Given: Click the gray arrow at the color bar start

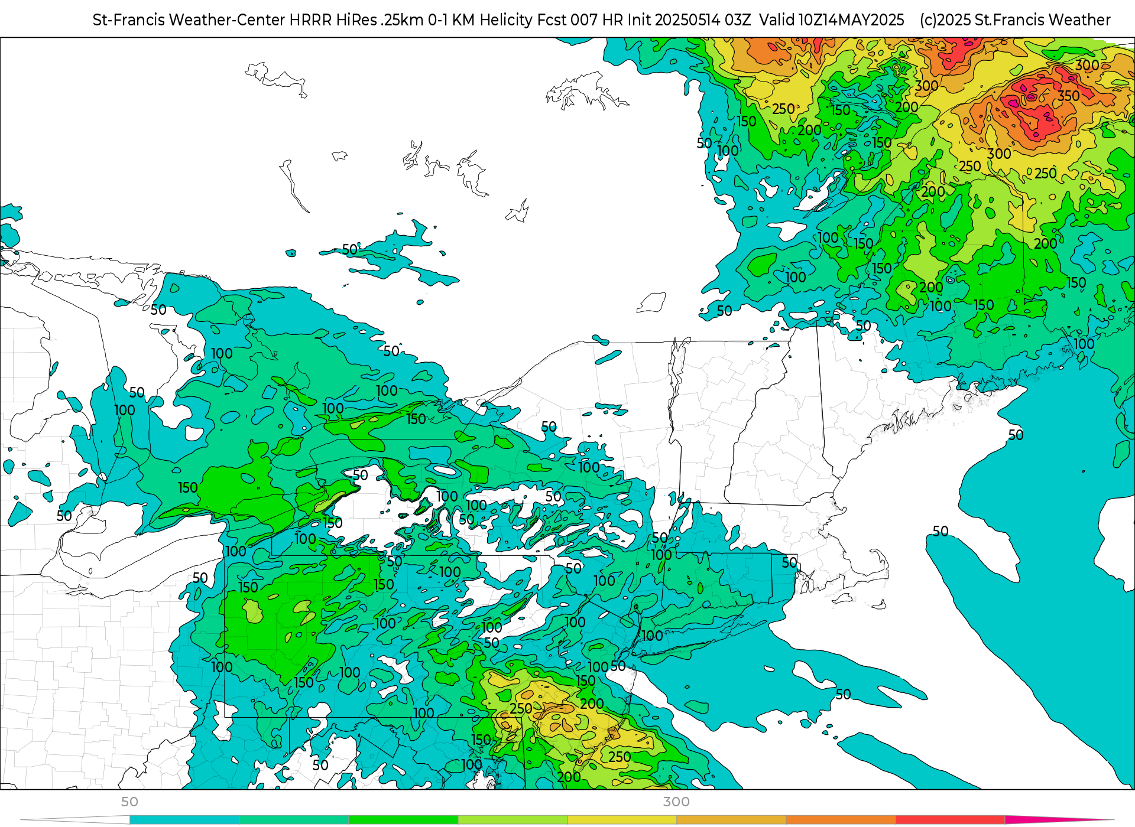Looking at the screenshot, I should click(x=75, y=820).
